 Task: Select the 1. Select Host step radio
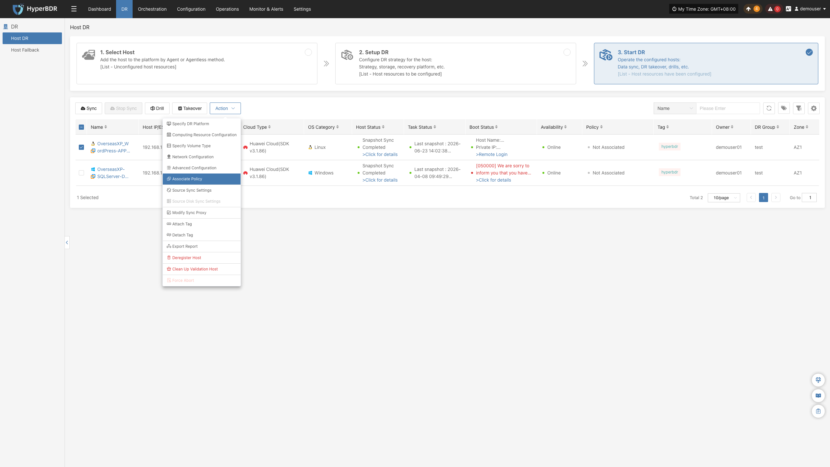pos(308,52)
